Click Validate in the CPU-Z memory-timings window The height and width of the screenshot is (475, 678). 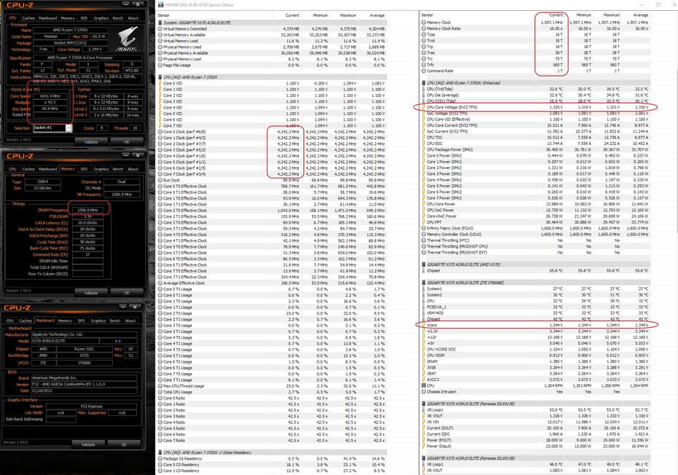pyautogui.click(x=90, y=293)
